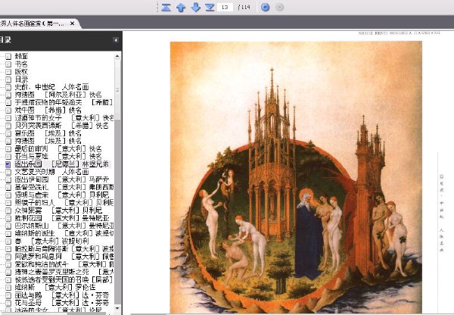Open 最后的审判 [意大利] entry
This screenshot has width=454, height=315.
(x=58, y=148)
